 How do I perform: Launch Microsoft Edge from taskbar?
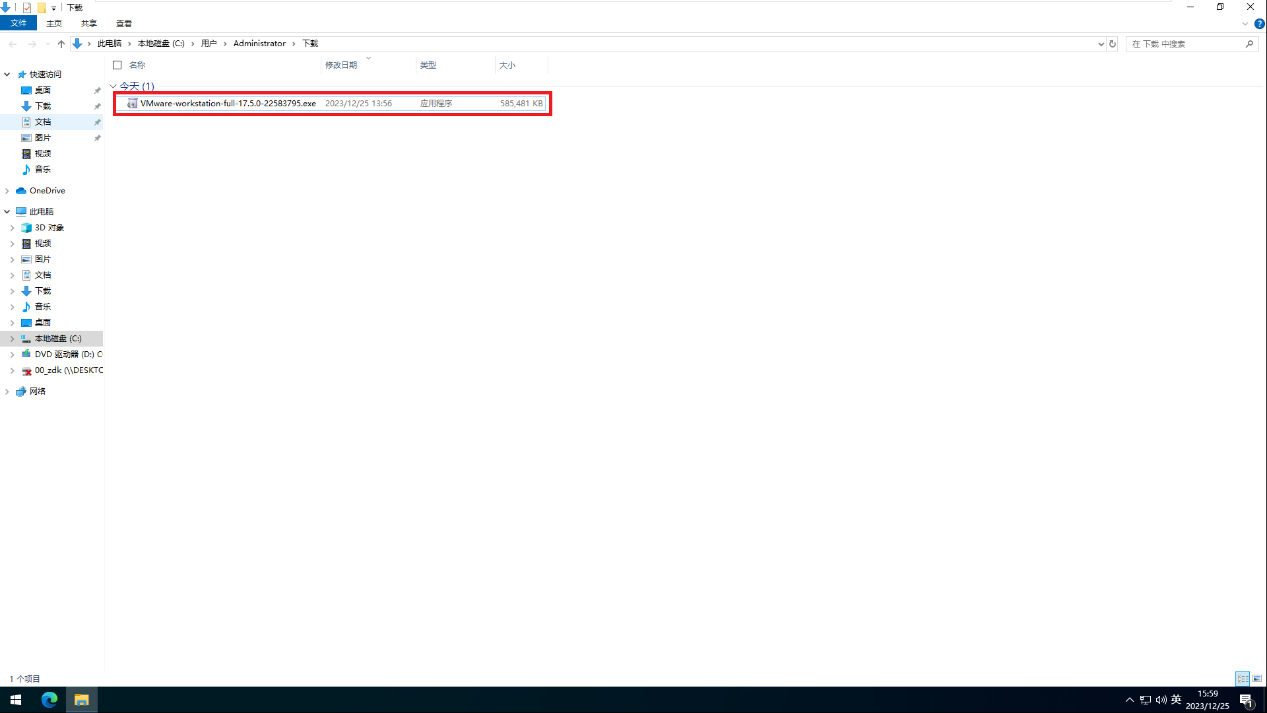49,700
